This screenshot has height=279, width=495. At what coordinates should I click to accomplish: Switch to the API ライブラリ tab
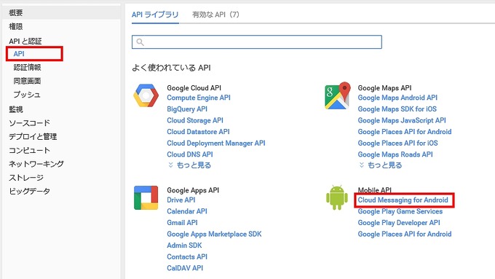point(155,15)
